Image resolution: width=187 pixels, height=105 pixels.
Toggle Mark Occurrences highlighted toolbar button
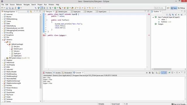click(x=41, y=8)
